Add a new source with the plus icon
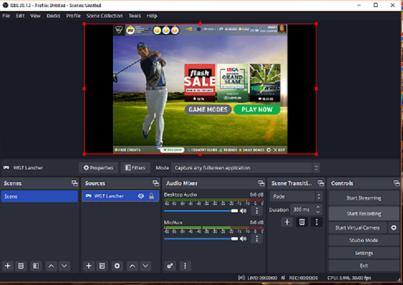The width and height of the screenshot is (403, 285). 89,266
